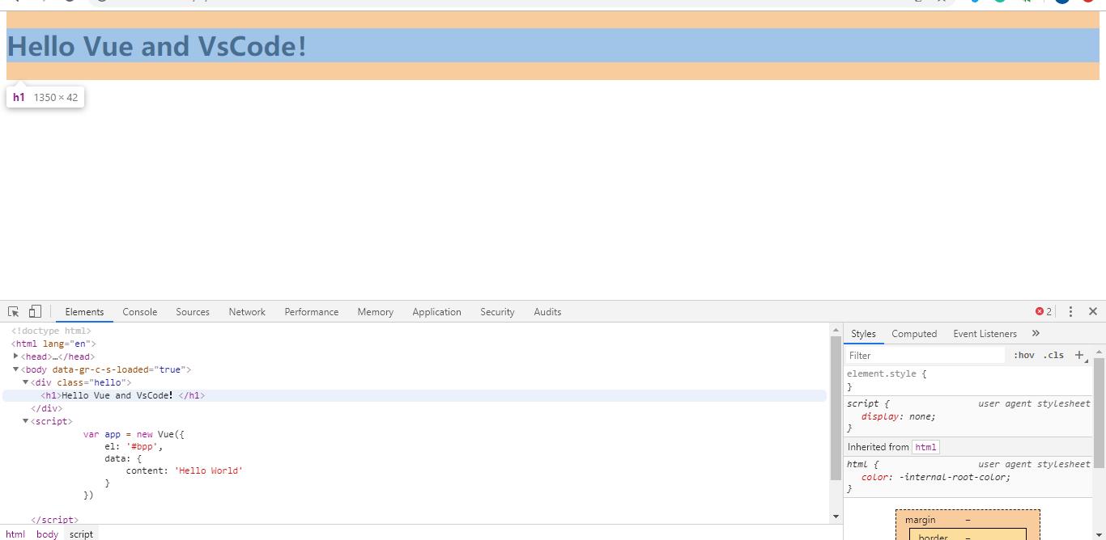Click 'Hello World' string in script

click(x=209, y=470)
